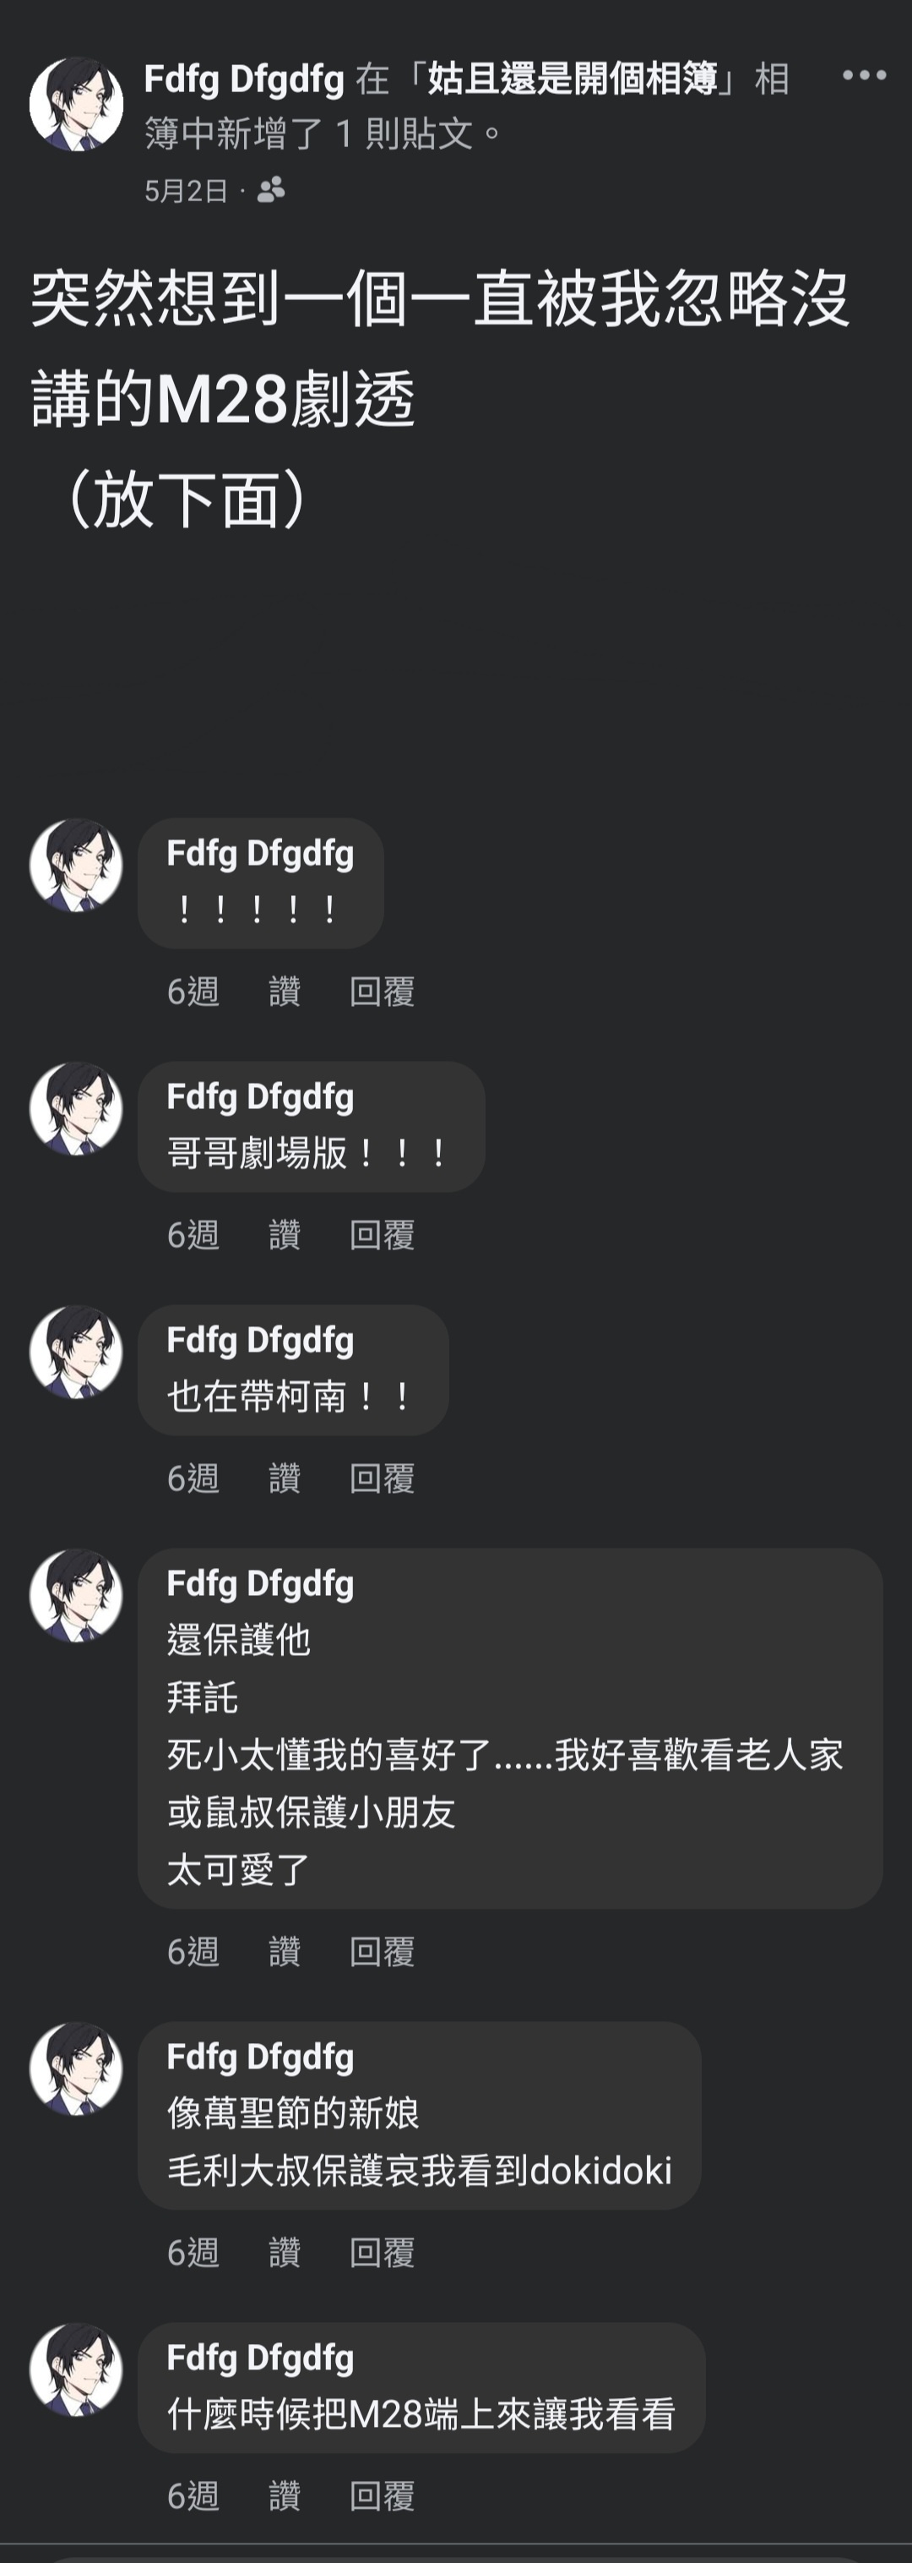Open the three-dot post options menu
Viewport: 912px width, 2563px height.
pyautogui.click(x=863, y=74)
